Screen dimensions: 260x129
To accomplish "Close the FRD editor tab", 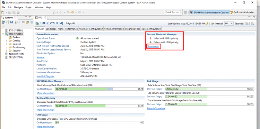I will [45, 17].
